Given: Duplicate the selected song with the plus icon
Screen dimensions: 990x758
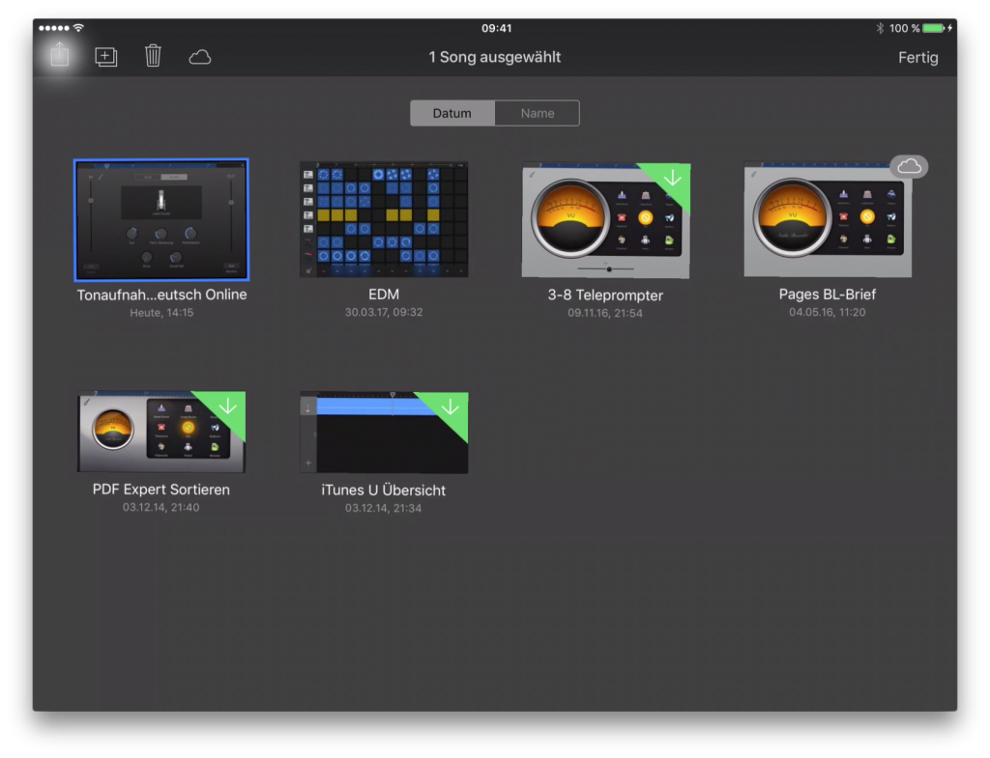Looking at the screenshot, I should pyautogui.click(x=105, y=57).
